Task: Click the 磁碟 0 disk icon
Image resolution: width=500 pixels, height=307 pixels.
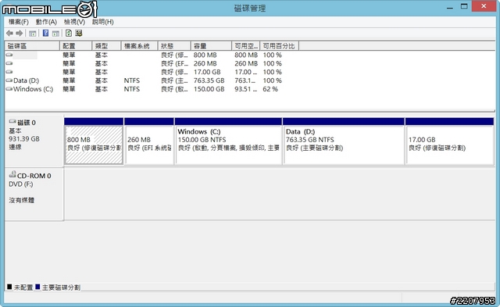Action: click(12, 121)
